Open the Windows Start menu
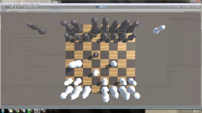This screenshot has width=202, height=113. 3,111
